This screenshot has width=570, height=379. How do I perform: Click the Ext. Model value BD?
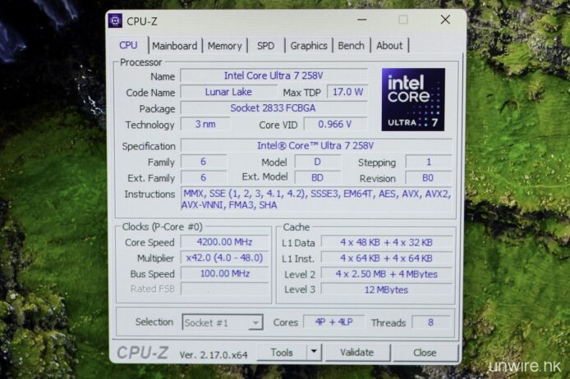pos(317,178)
